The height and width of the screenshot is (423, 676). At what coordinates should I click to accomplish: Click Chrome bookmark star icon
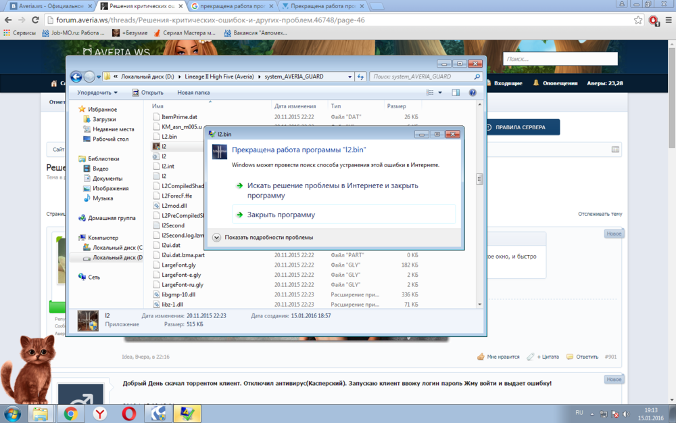pyautogui.click(x=638, y=20)
